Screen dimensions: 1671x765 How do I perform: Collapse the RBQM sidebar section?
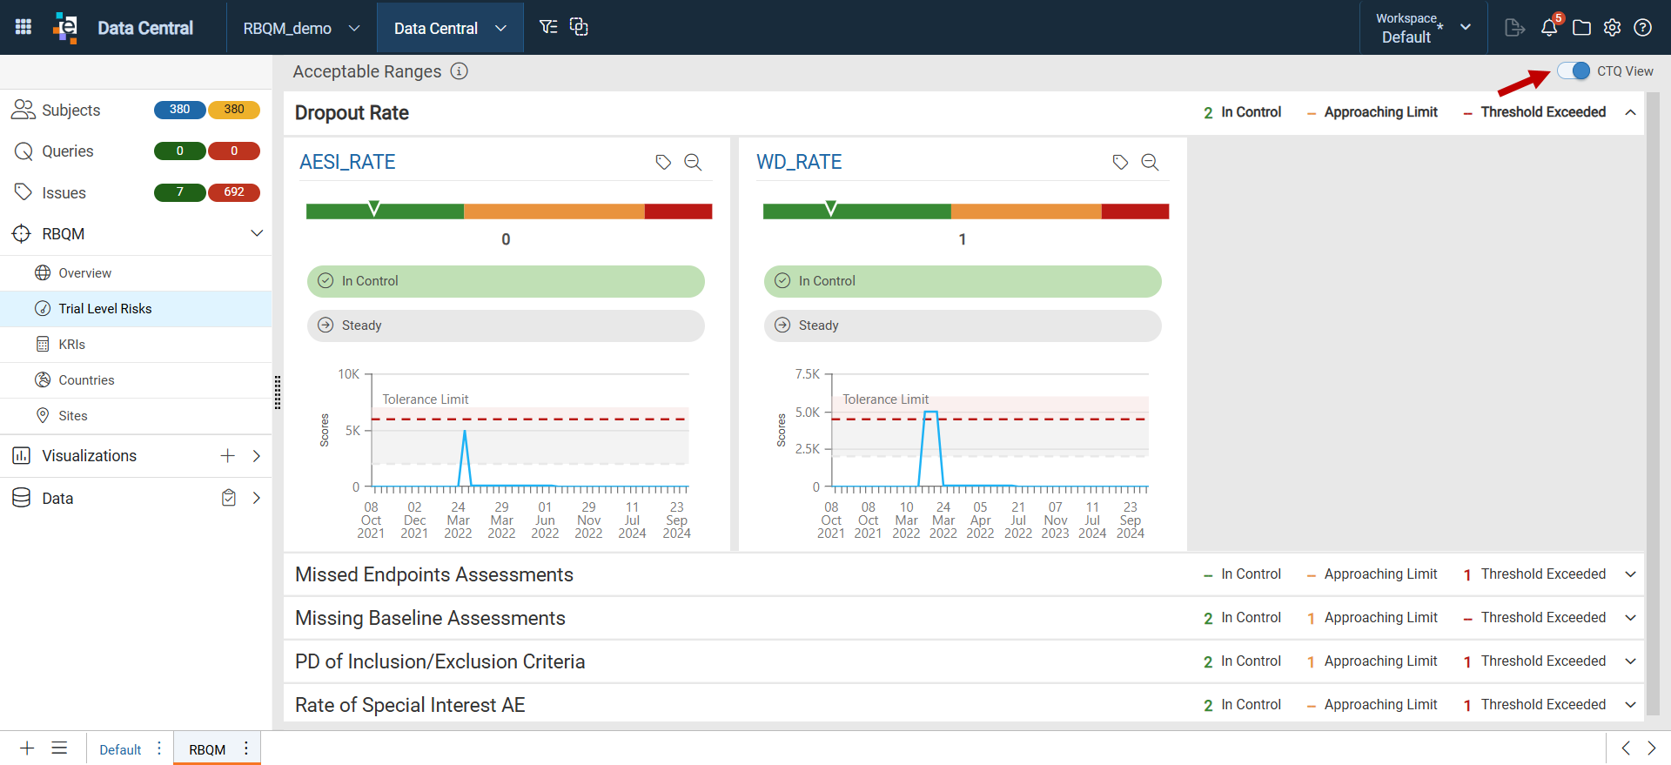(257, 233)
